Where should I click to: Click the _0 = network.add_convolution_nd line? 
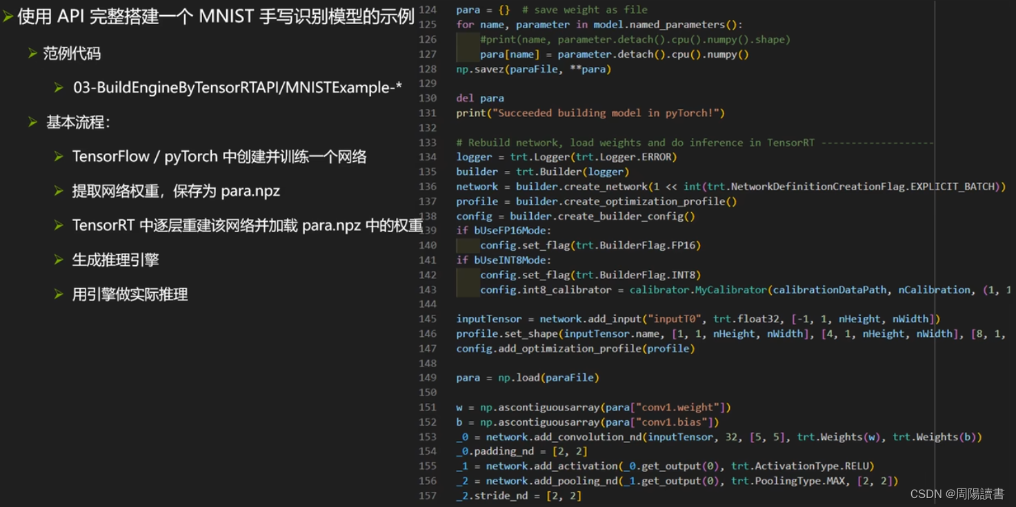pyautogui.click(x=719, y=437)
